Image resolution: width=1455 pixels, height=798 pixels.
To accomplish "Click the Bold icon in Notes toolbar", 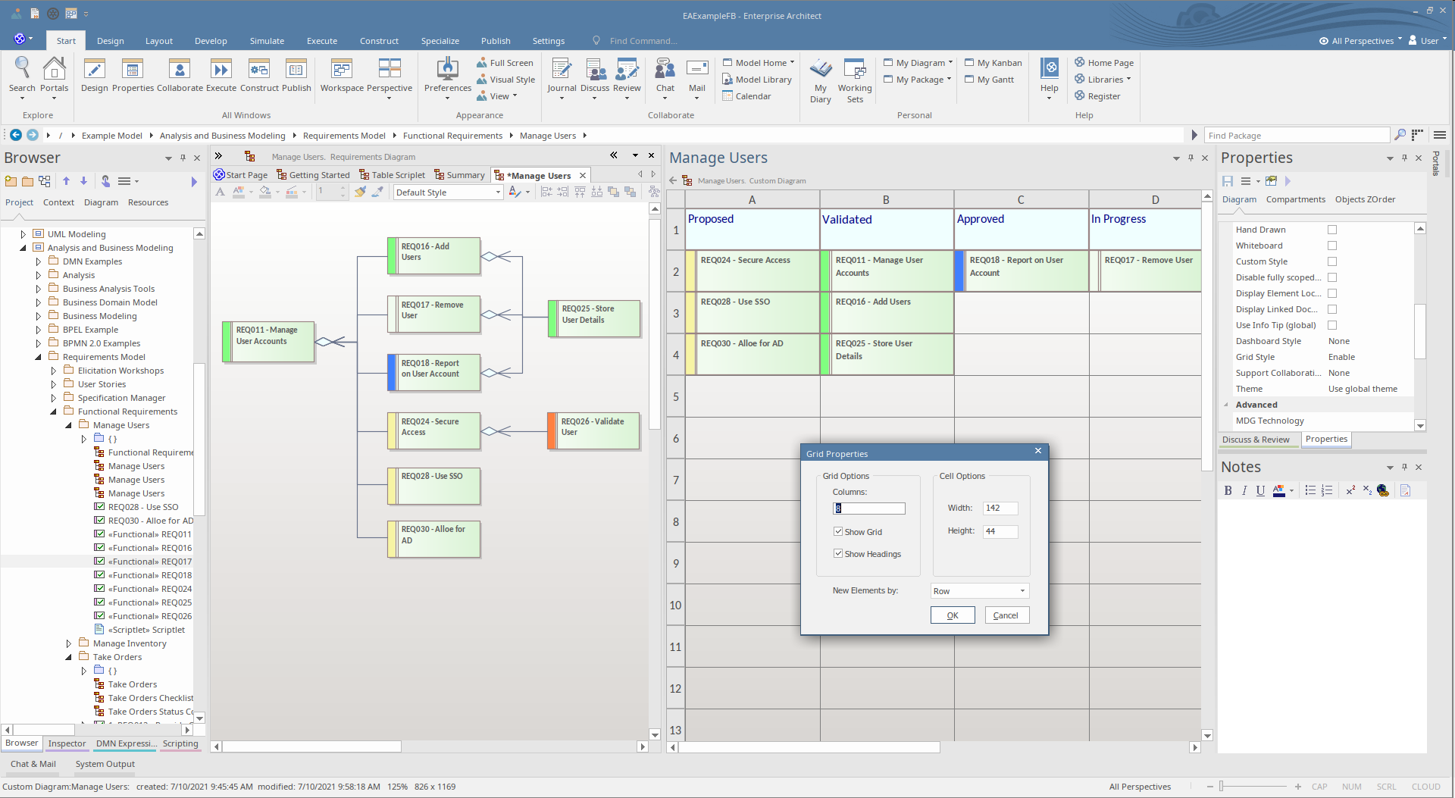I will coord(1228,490).
